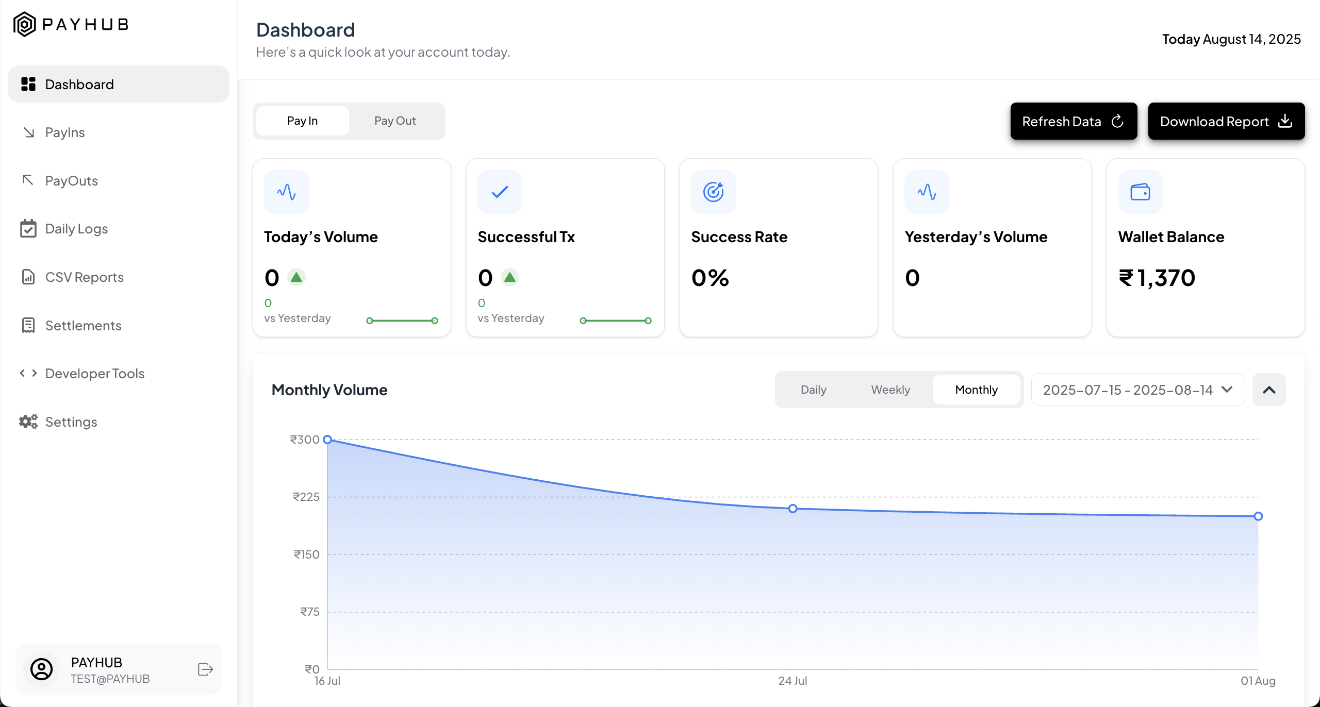Select the Daily chart interval
Image resolution: width=1320 pixels, height=707 pixels.
click(813, 390)
